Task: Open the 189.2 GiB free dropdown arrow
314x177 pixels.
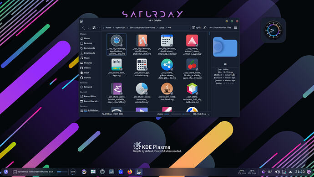Action: (208, 114)
